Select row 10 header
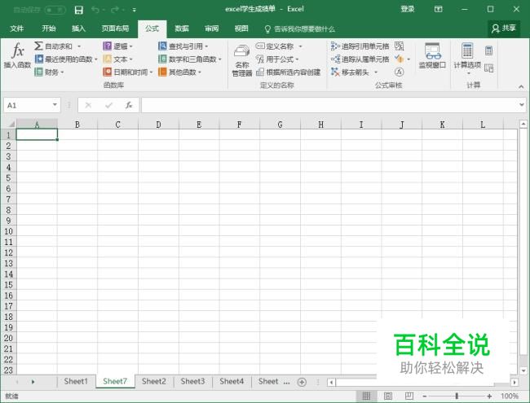This screenshot has width=530, height=403. 8,231
